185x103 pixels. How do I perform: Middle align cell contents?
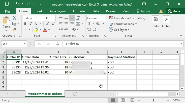[66, 18]
